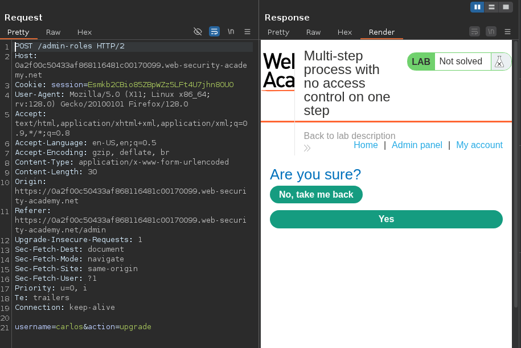Toggle word wrap icon in Request panel
The image size is (521, 348).
(x=214, y=32)
